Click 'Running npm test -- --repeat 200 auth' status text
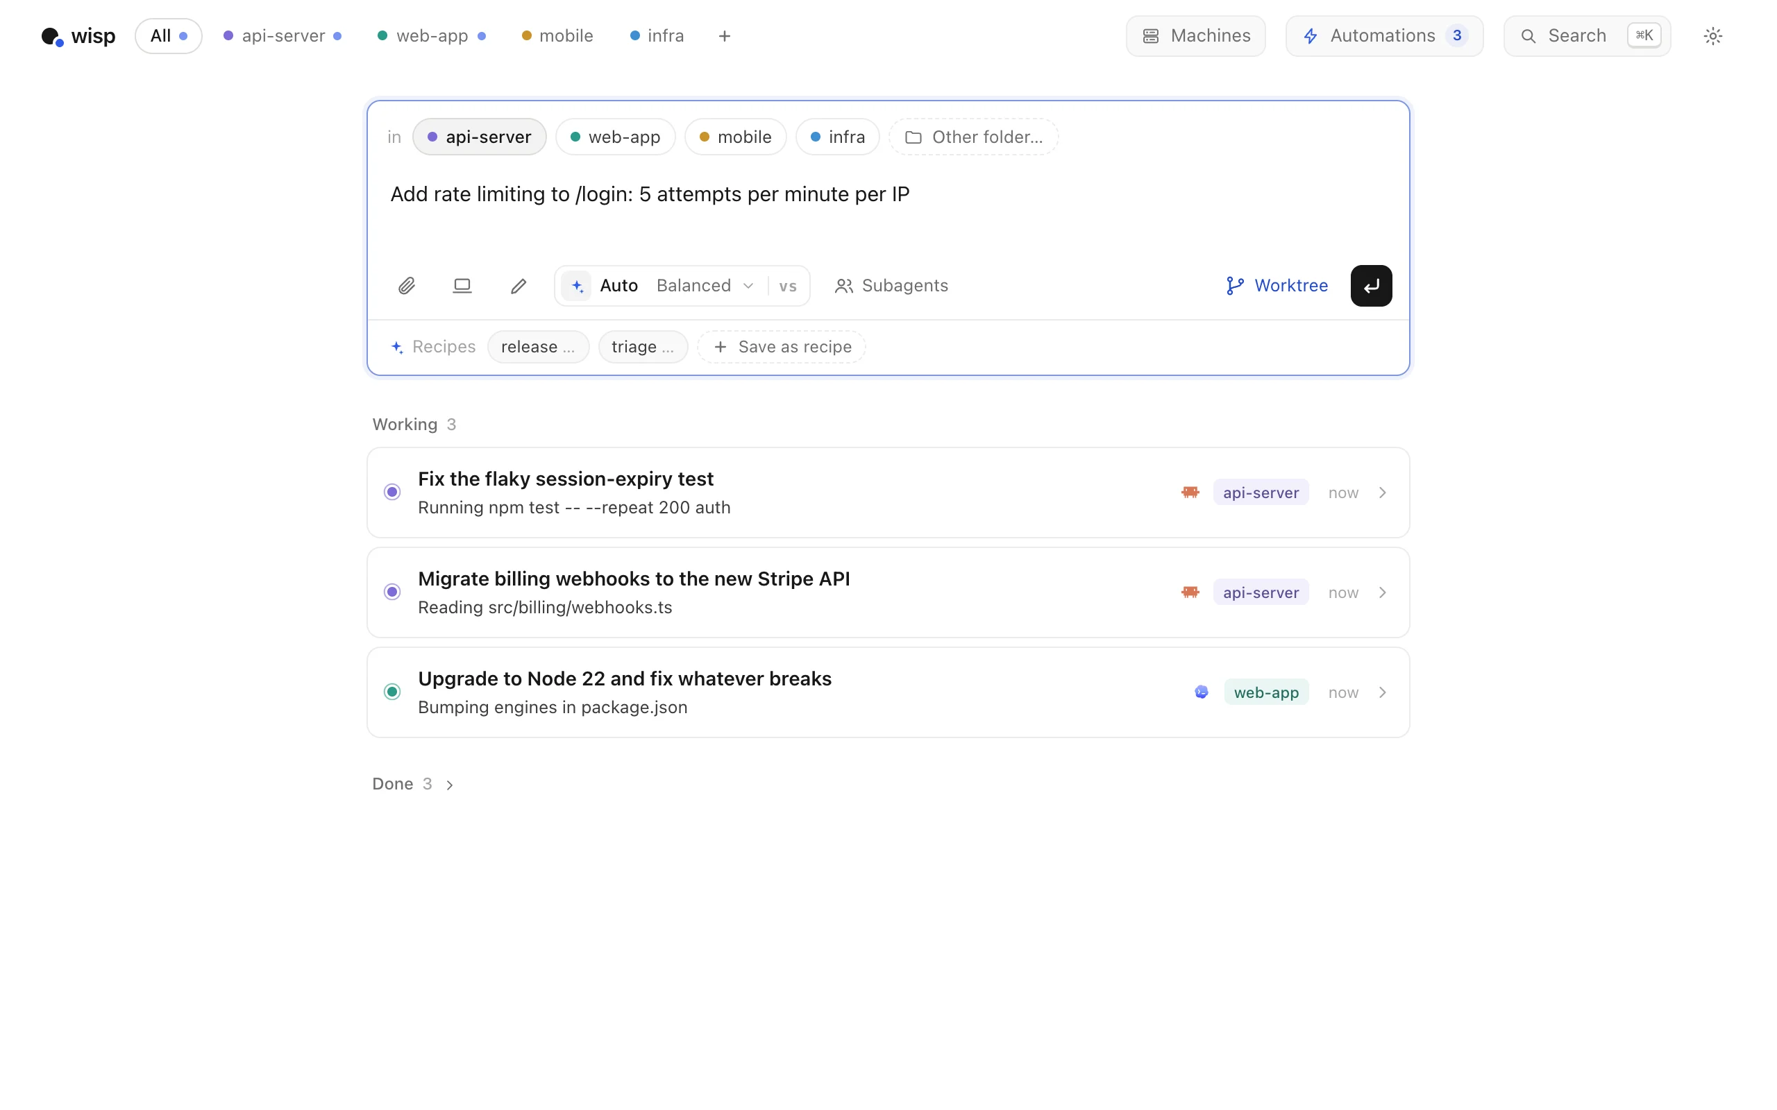 pos(574,507)
